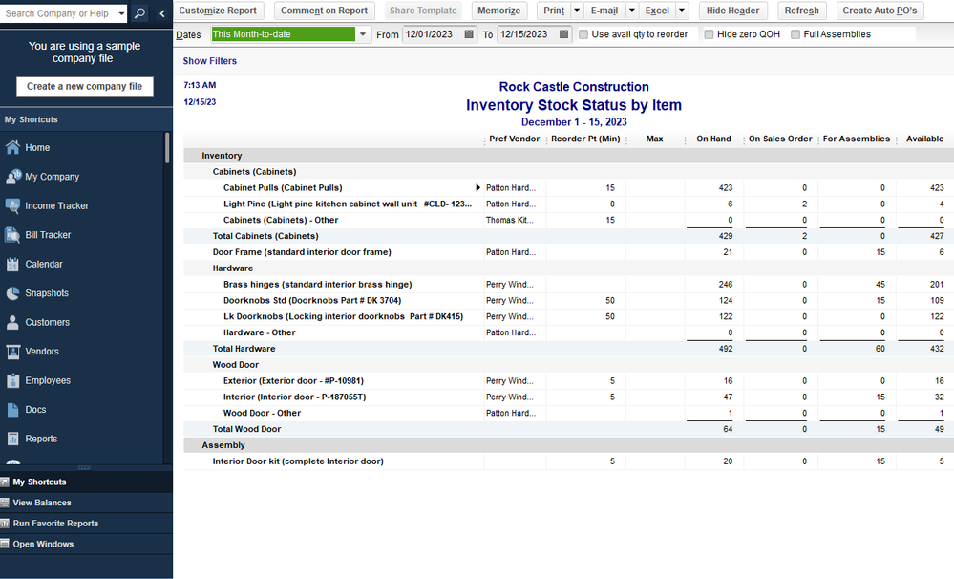Select the Door Frame item row
954x579 pixels.
coord(568,252)
